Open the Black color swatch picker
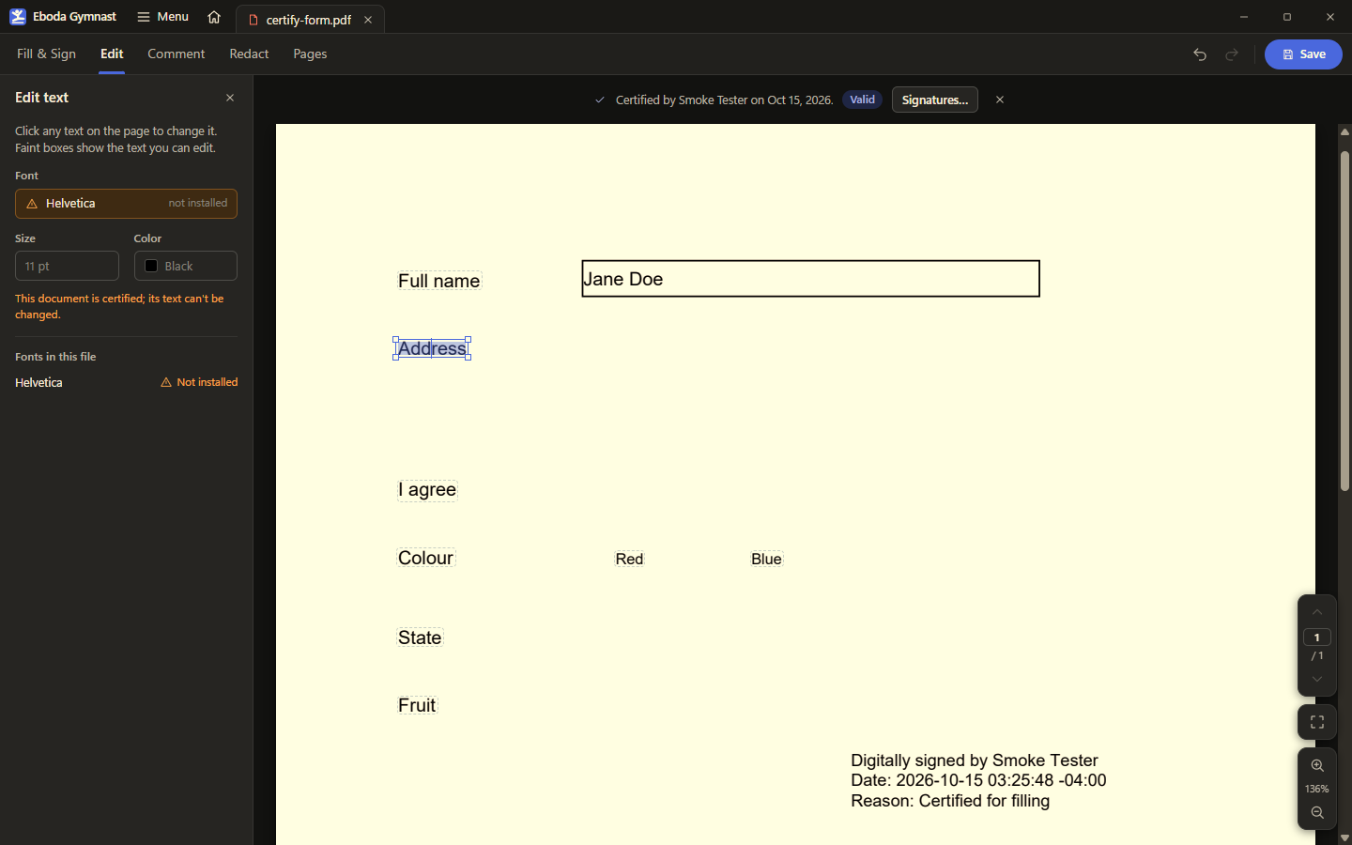 [x=185, y=266]
